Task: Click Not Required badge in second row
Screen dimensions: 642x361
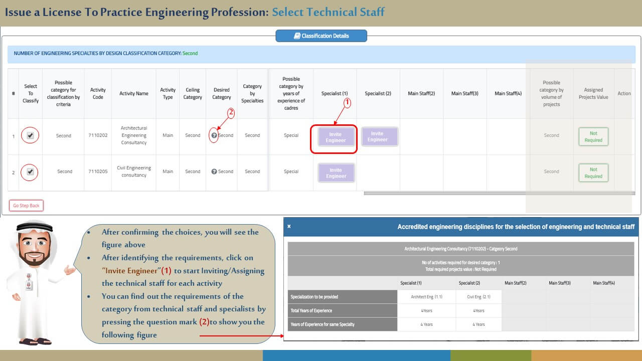Action: (x=593, y=172)
